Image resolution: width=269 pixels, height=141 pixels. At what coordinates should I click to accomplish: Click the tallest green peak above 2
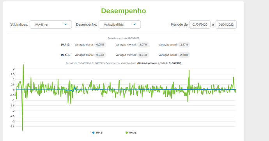[x=23, y=65]
